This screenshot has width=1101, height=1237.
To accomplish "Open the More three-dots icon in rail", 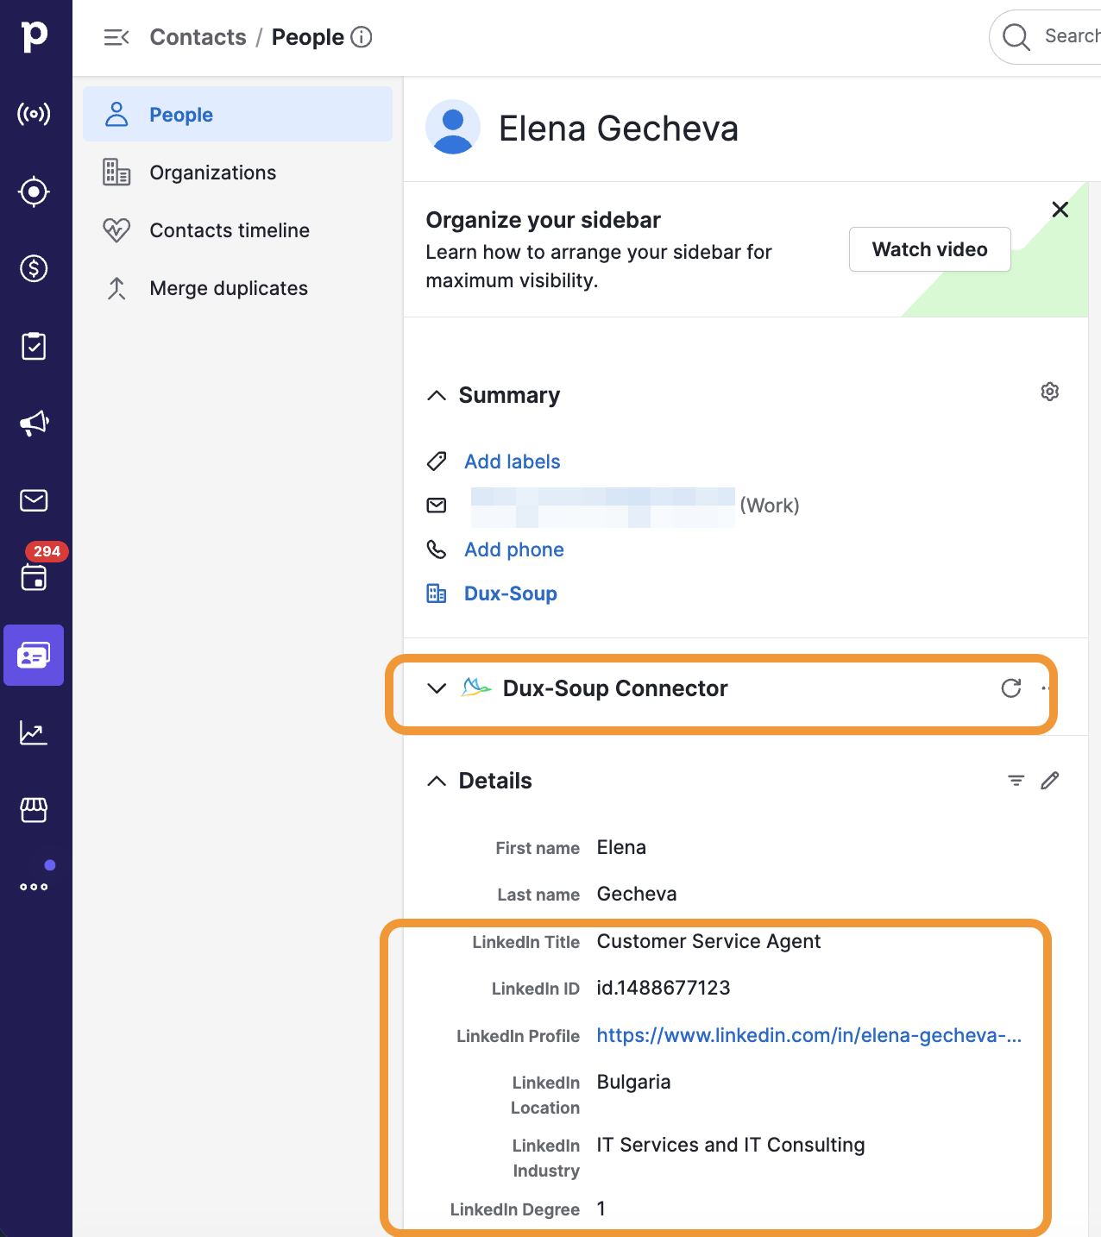I will (x=34, y=887).
